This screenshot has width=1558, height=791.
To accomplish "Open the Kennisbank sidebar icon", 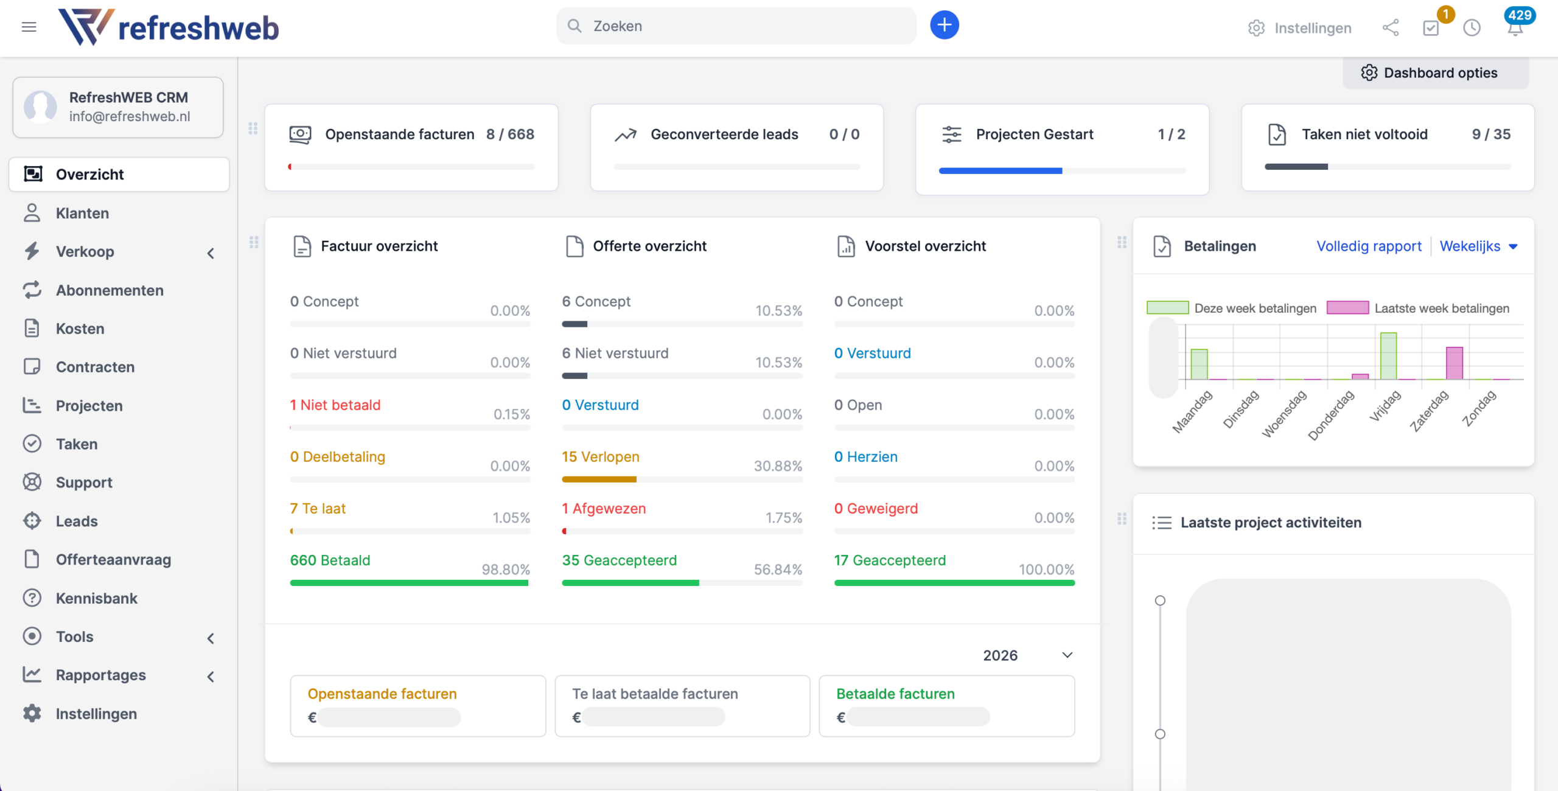I will pyautogui.click(x=32, y=598).
